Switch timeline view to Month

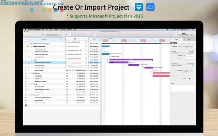192,34
